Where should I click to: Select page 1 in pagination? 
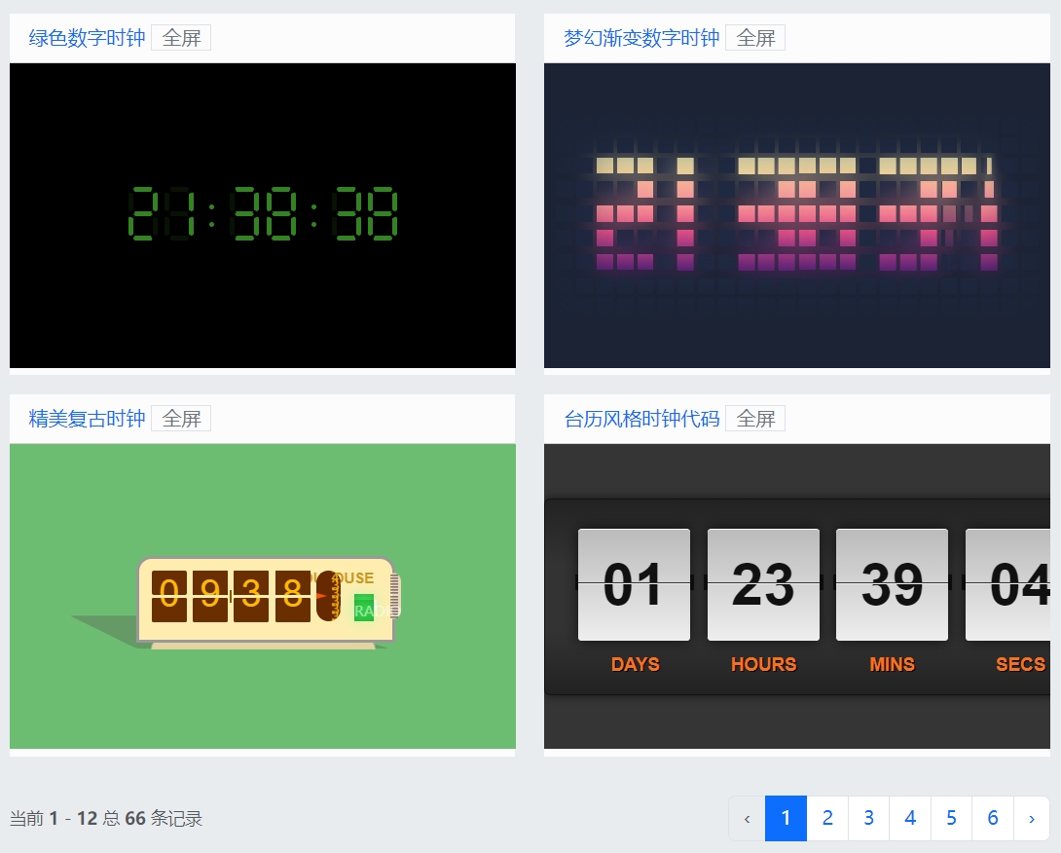pyautogui.click(x=786, y=818)
